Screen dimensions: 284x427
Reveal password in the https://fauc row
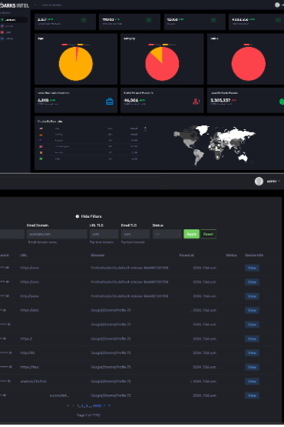point(10,367)
